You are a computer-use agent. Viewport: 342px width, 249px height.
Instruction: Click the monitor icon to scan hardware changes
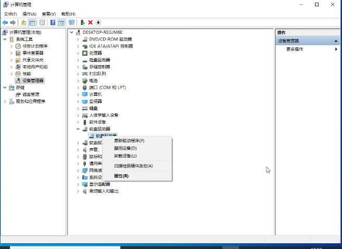pos(71,22)
